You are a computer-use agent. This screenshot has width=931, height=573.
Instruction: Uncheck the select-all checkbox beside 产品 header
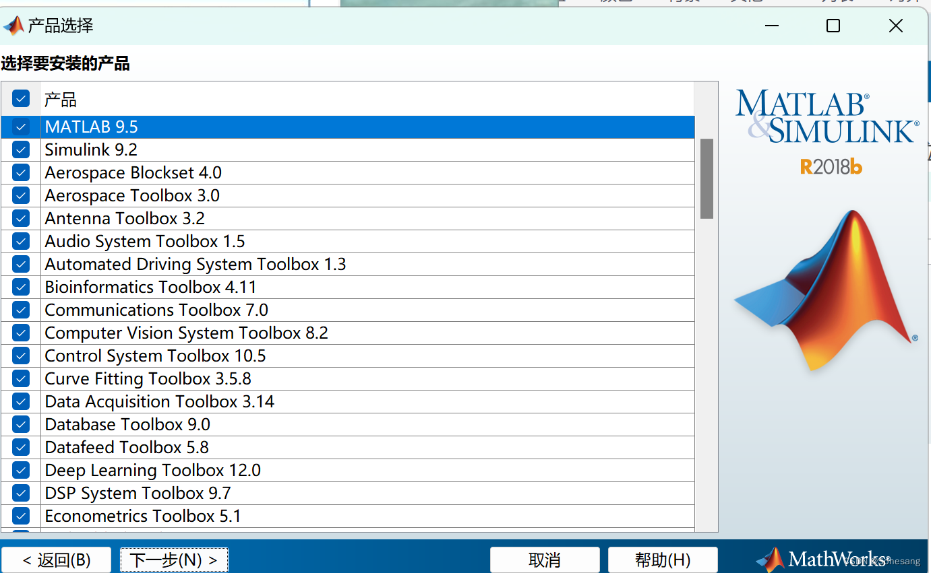coord(21,100)
